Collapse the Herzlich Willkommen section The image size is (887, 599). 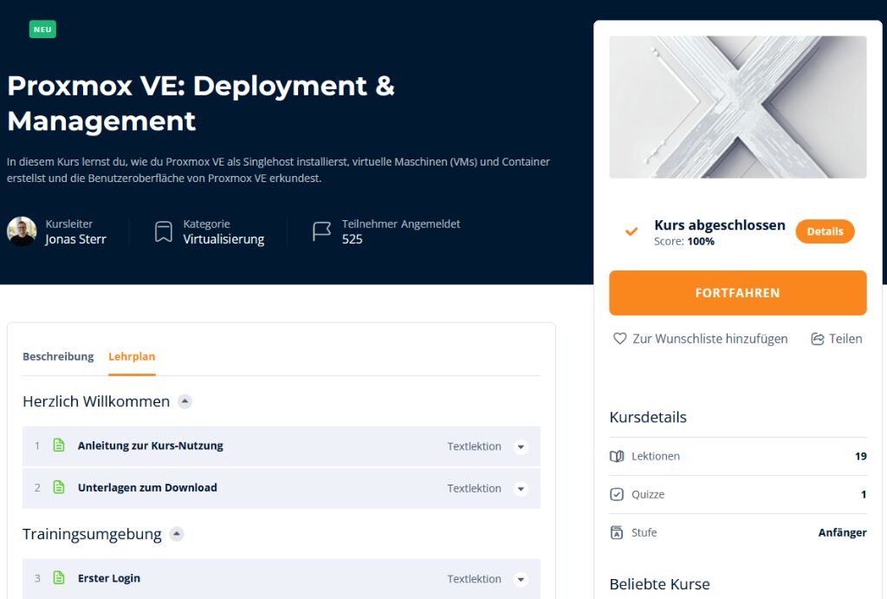(x=185, y=401)
